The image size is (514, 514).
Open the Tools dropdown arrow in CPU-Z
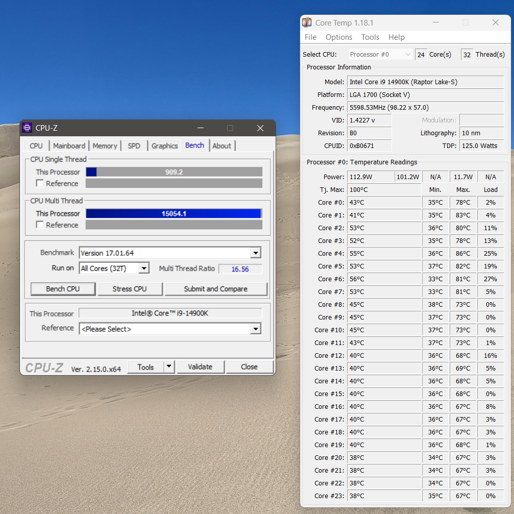(x=169, y=366)
